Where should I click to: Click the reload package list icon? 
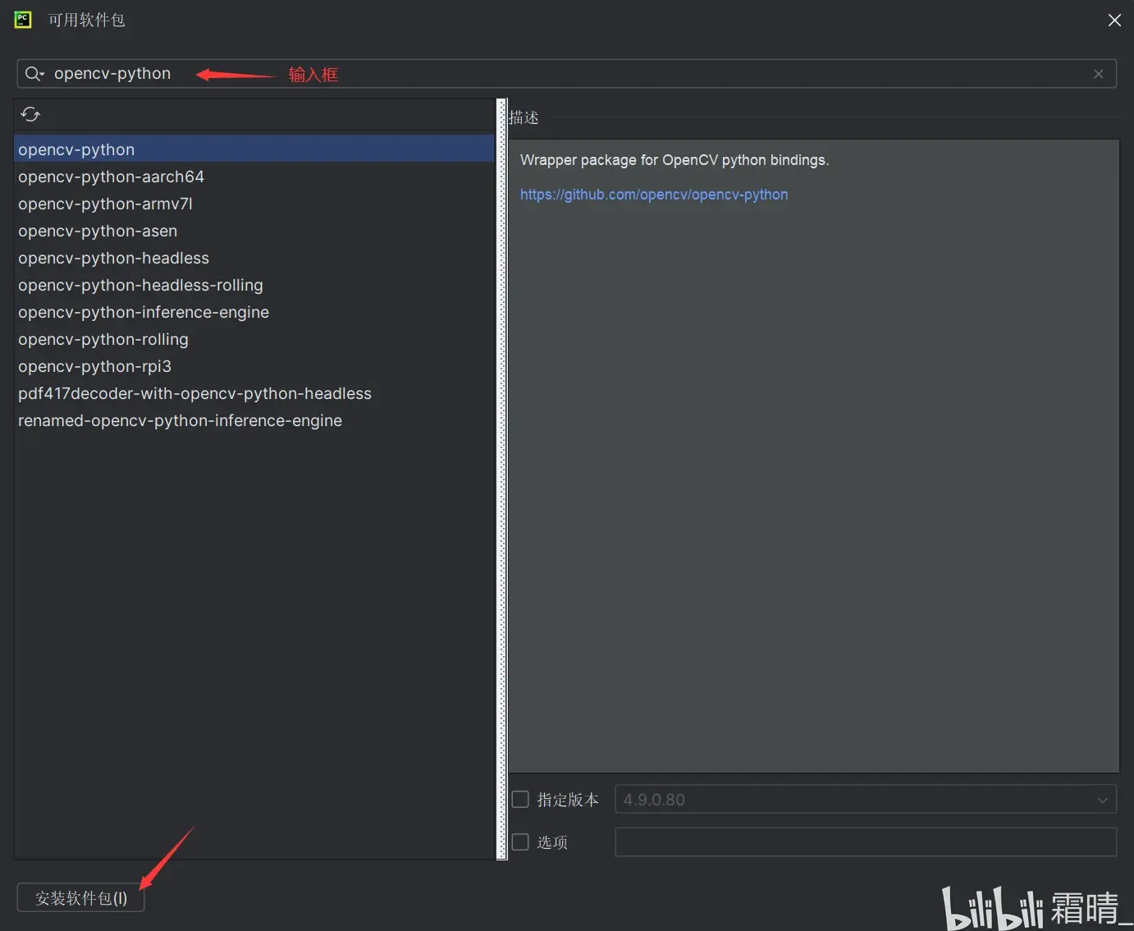pos(30,114)
